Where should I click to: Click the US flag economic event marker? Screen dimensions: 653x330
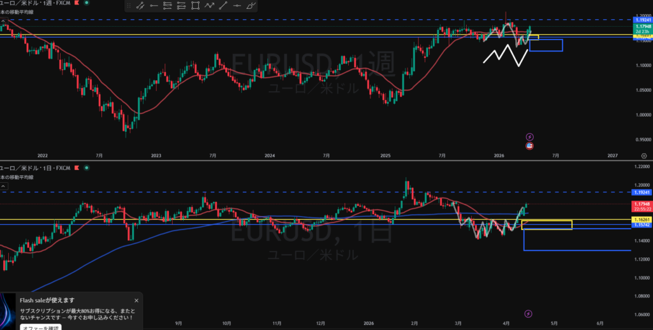tap(529, 146)
